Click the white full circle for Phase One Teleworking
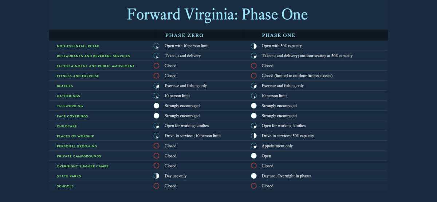This screenshot has height=202, width=437. [254, 106]
